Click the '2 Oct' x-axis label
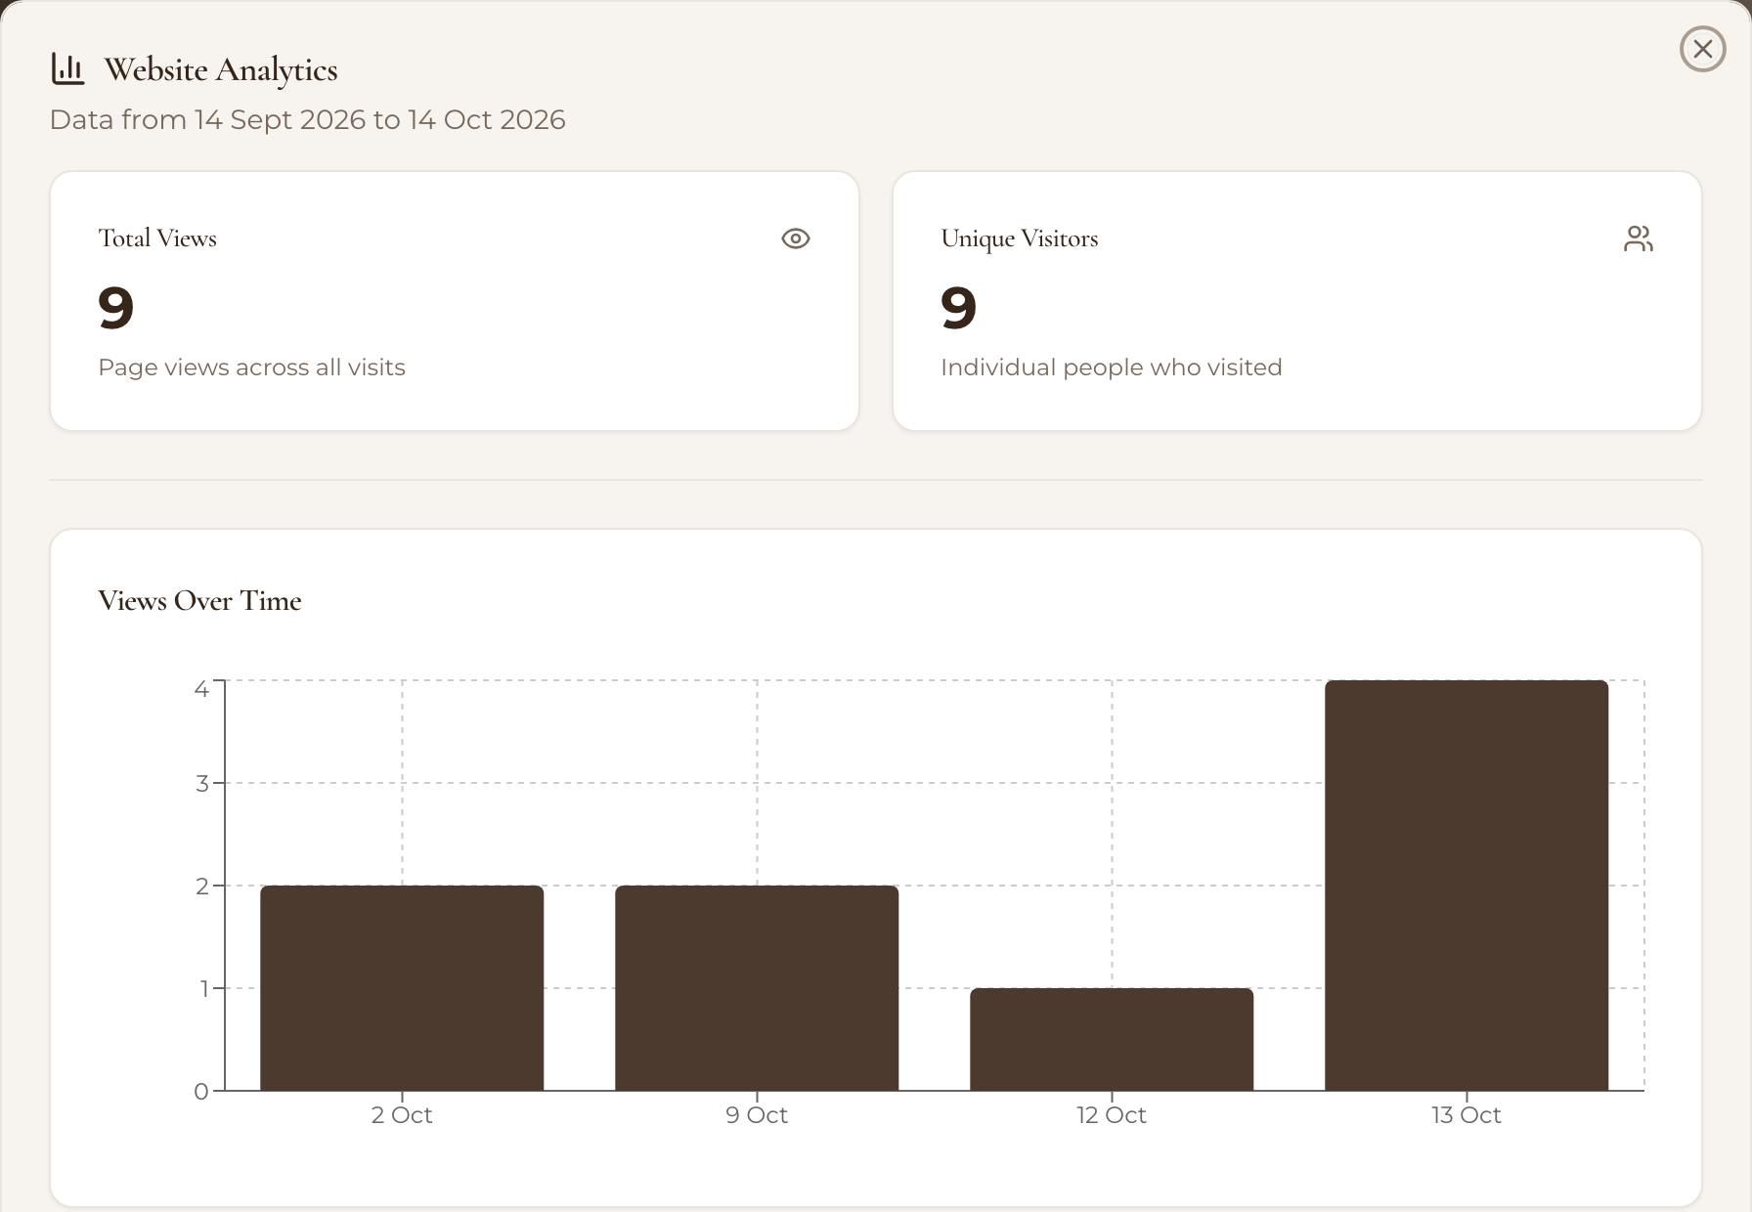Viewport: 1752px width, 1212px height. coord(402,1115)
